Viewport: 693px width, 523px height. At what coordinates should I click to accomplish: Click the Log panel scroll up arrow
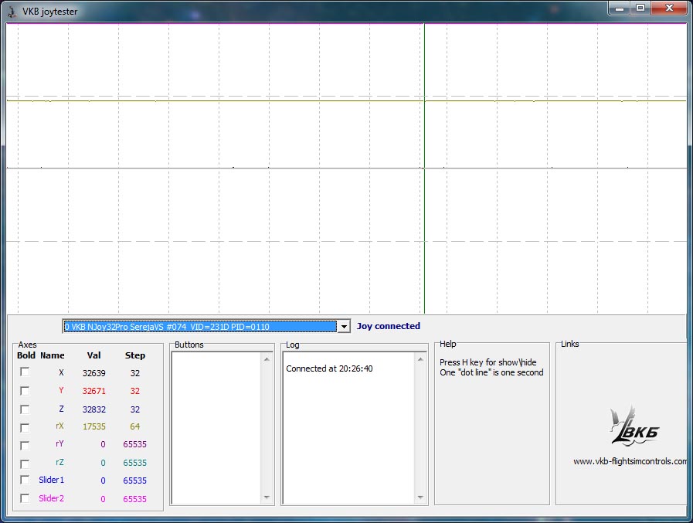(x=421, y=359)
